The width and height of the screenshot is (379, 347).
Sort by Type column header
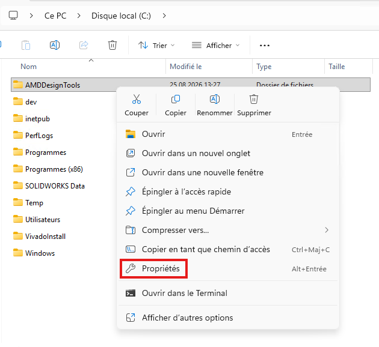(264, 67)
